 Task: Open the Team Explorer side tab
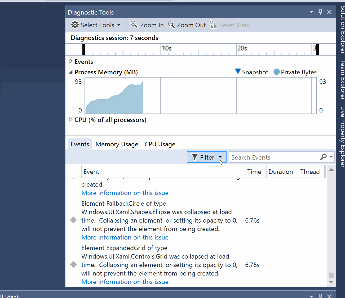pos(342,80)
